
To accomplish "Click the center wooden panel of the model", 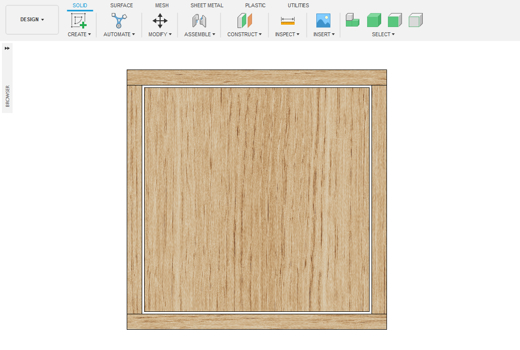I will (257, 199).
